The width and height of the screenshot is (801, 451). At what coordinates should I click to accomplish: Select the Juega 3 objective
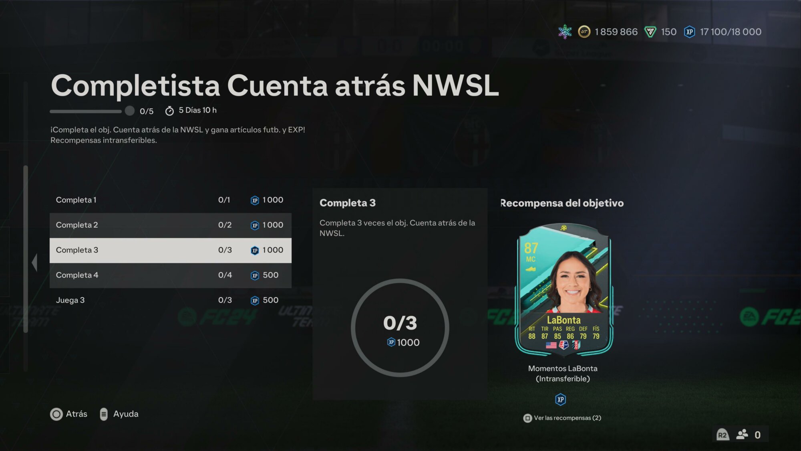(x=171, y=300)
